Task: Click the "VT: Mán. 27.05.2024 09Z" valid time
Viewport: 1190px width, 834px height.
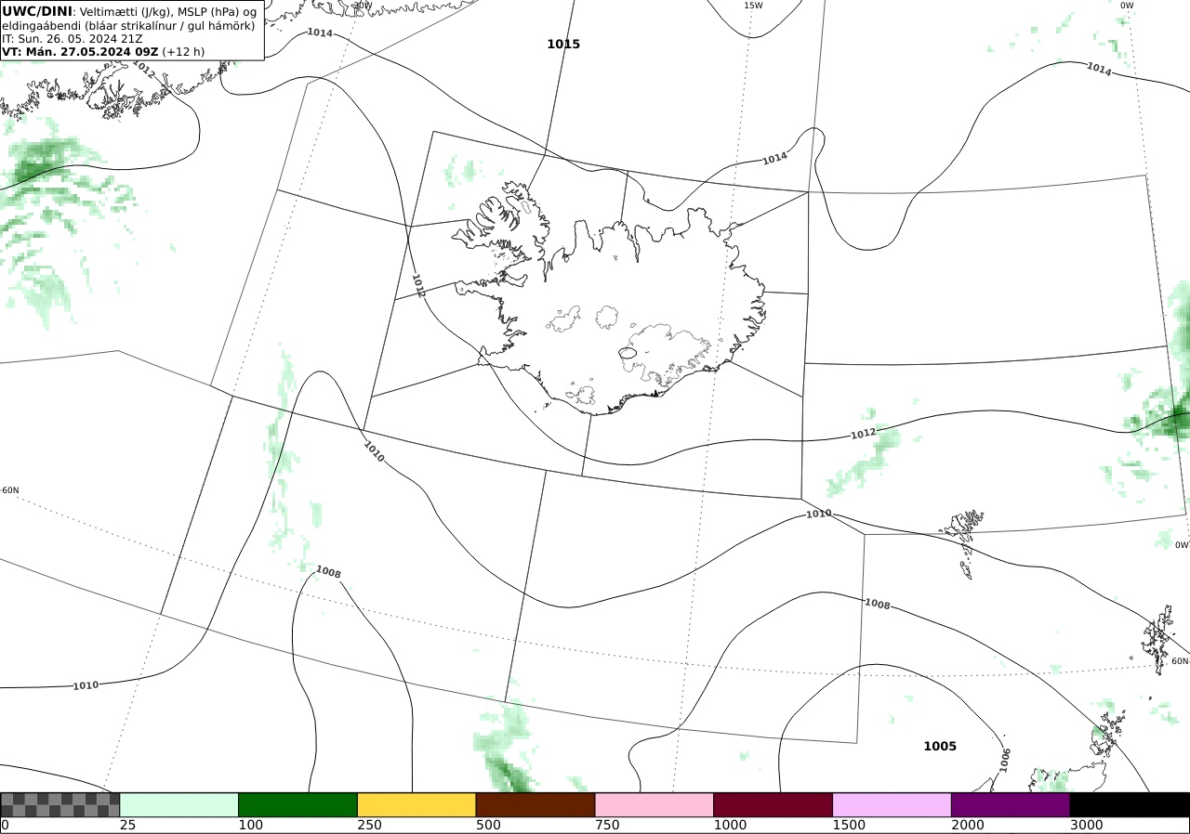Action: [80, 52]
